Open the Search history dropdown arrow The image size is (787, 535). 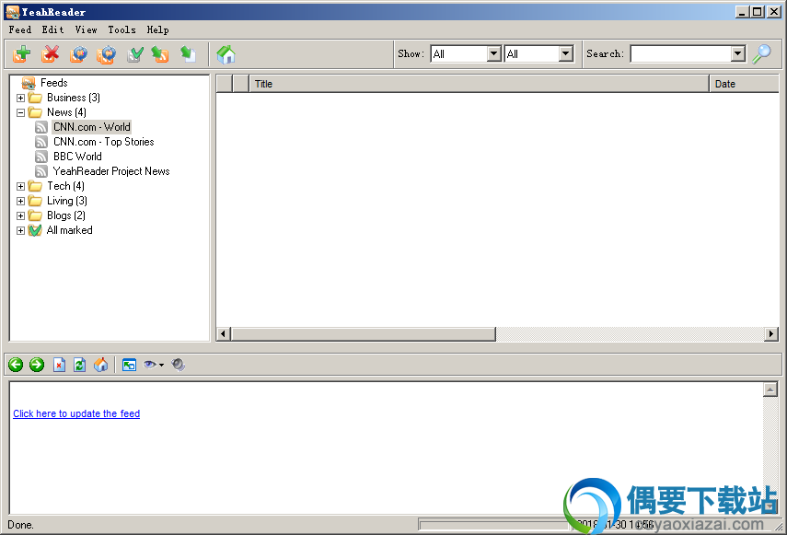coord(737,53)
